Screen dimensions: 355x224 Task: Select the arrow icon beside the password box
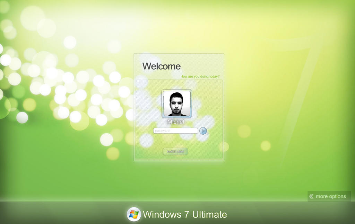(204, 131)
